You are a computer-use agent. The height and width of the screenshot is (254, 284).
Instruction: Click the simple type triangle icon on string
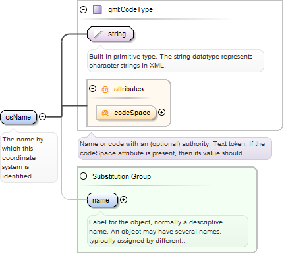(98, 34)
